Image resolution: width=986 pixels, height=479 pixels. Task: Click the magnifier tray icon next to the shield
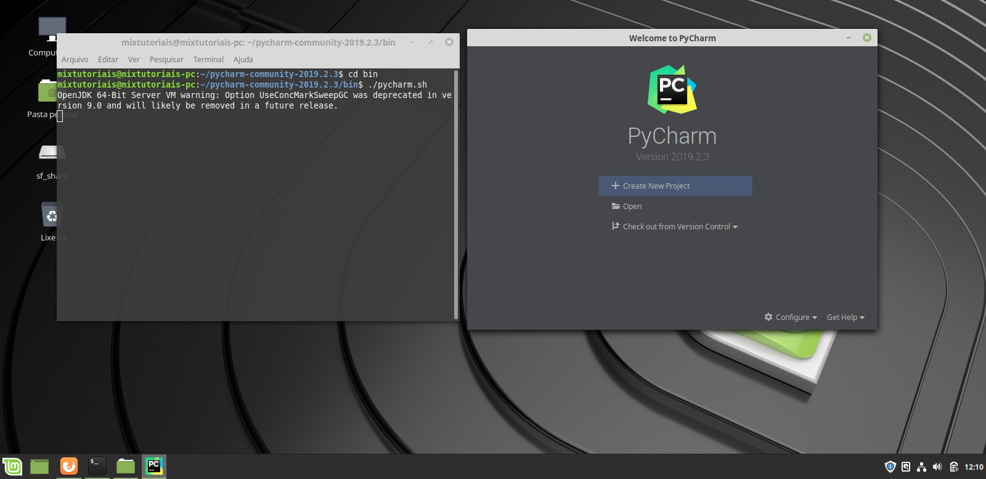(906, 467)
